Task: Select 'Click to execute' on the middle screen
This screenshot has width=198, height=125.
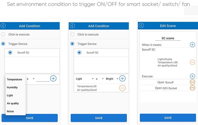Action: point(72,34)
